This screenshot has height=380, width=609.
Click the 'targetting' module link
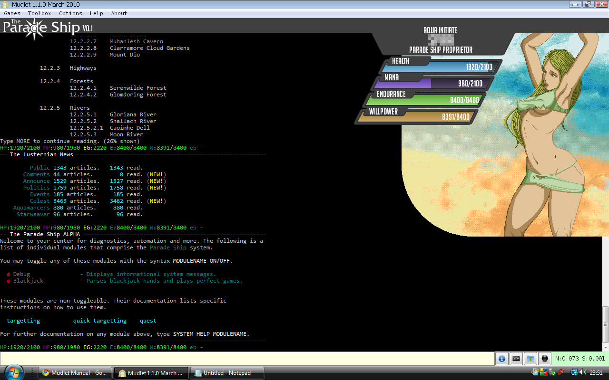coord(23,321)
